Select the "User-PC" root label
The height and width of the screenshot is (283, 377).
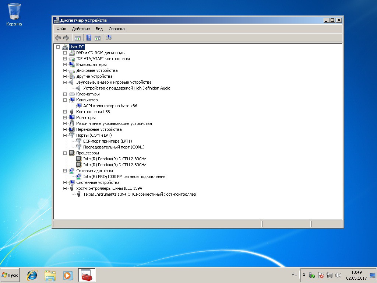pyautogui.click(x=77, y=47)
